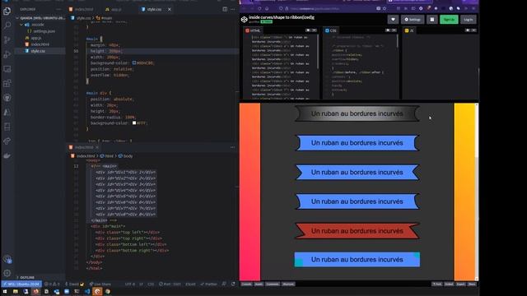The image size is (527, 296).
Task: Click UTF-8 encoding in the status bar
Action: [x=130, y=284]
